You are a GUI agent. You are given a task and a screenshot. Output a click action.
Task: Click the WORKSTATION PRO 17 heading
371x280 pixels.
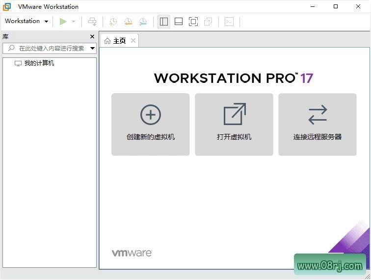click(234, 78)
